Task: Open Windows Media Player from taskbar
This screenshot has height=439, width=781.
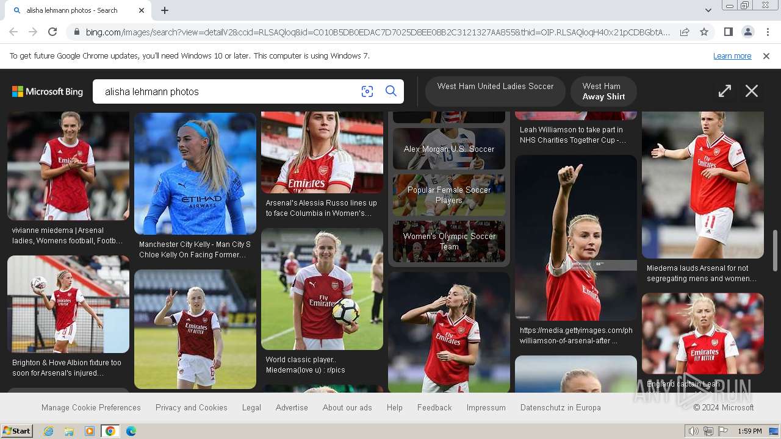Action: [90, 431]
